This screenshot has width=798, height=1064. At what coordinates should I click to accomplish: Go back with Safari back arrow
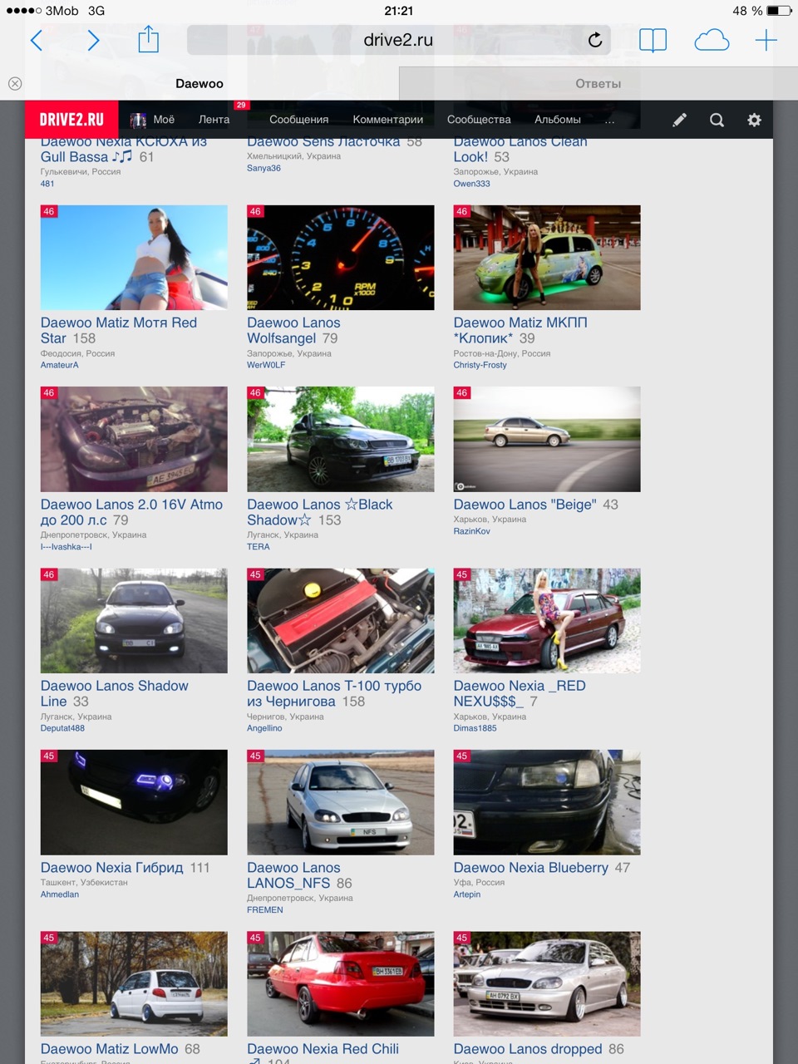(x=37, y=40)
